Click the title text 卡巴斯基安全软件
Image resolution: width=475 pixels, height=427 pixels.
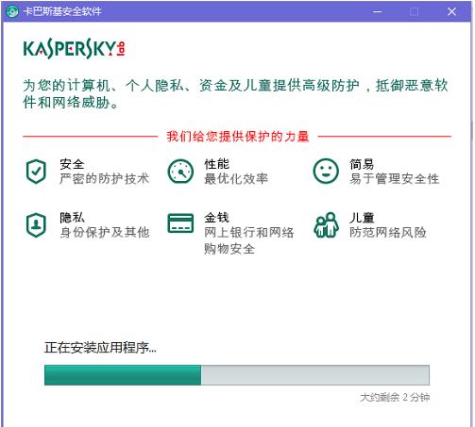coord(62,11)
